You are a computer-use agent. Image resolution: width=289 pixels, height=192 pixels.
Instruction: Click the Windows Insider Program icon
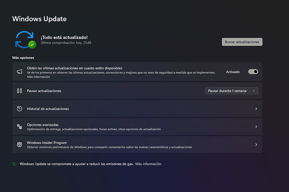pyautogui.click(x=20, y=144)
